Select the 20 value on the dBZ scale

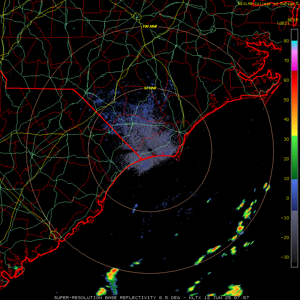(286, 159)
